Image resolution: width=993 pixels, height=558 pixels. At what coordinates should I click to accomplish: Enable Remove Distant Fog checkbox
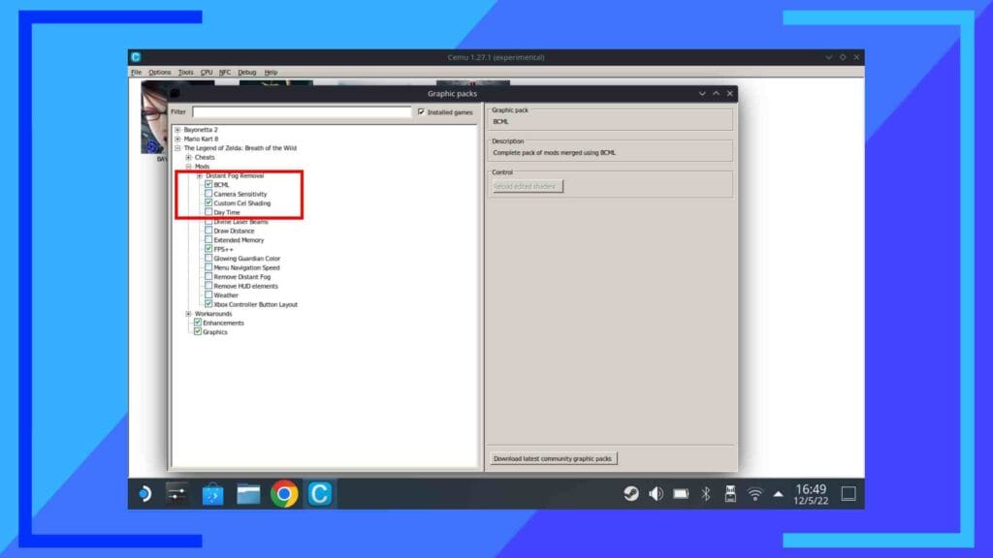pos(208,276)
